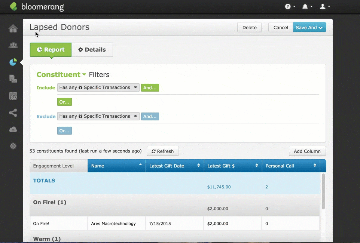Open the cloud sync sidebar icon
Image resolution: width=360 pixels, height=243 pixels.
click(13, 129)
